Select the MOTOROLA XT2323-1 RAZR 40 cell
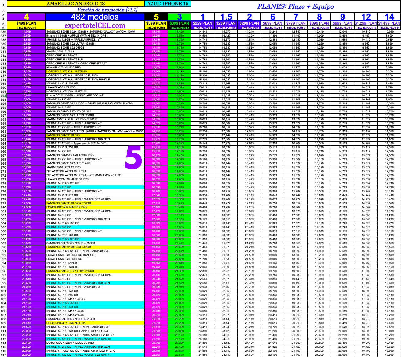This screenshot has width=401, height=357. [95, 72]
